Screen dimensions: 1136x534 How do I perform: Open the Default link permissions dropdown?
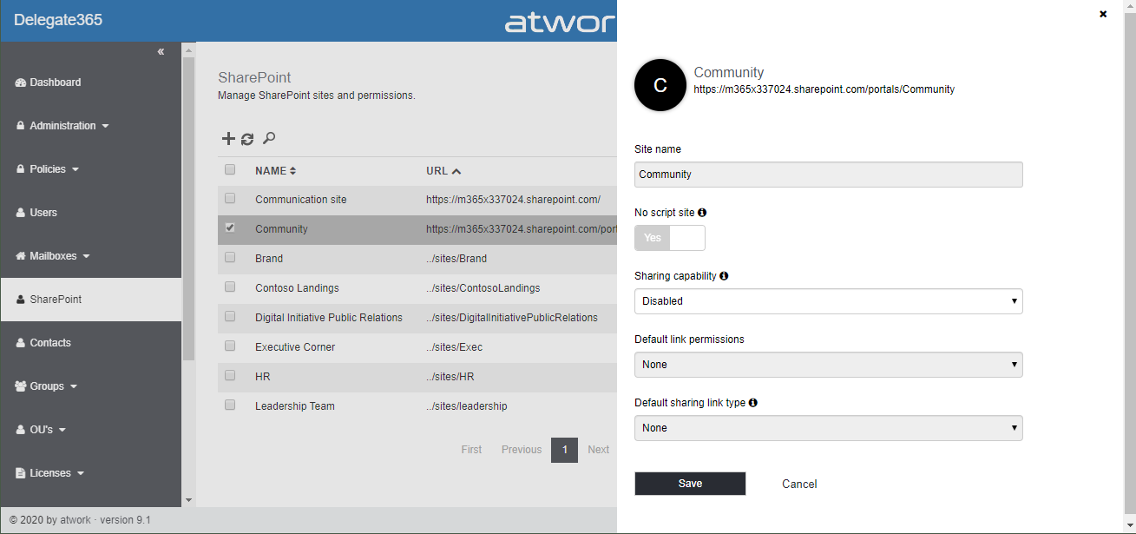(829, 365)
